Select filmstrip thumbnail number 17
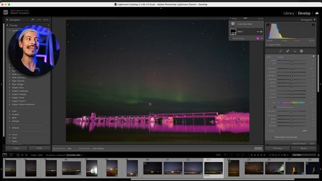322x181 pixels. 92,168
